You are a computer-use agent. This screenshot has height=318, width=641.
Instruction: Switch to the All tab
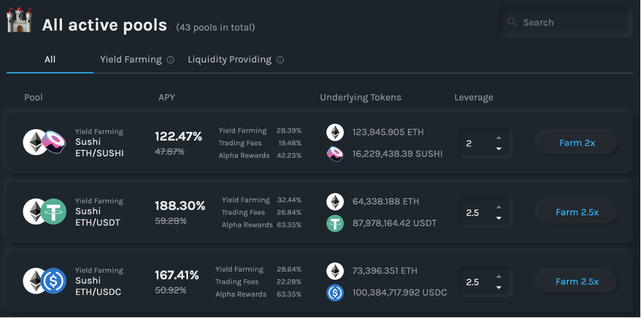pyautogui.click(x=50, y=60)
